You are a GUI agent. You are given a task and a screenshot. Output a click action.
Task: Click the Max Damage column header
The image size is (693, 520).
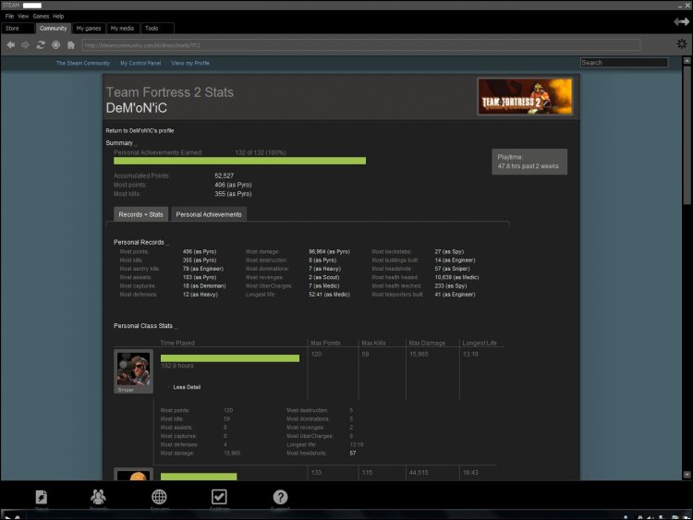coord(427,343)
